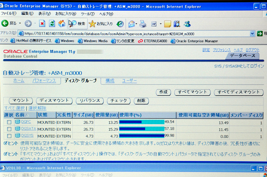
Task: Open the address bar dropdown arrow
Action: [252, 33]
